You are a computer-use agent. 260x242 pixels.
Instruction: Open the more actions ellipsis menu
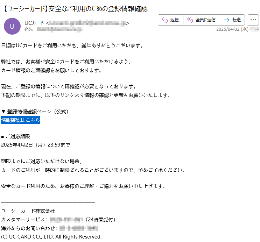tap(253, 20)
